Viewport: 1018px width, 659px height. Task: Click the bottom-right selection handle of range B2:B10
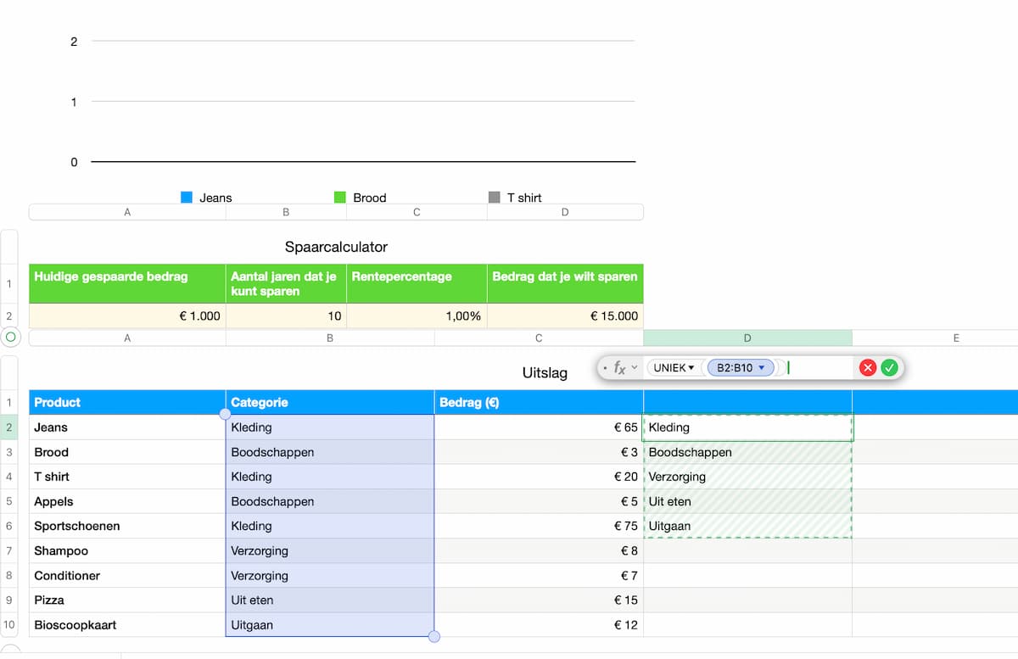[434, 637]
